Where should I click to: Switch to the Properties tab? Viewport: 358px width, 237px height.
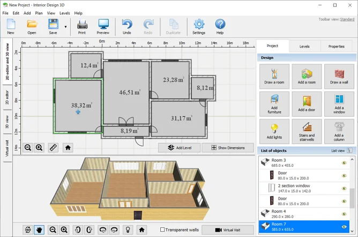[337, 46]
